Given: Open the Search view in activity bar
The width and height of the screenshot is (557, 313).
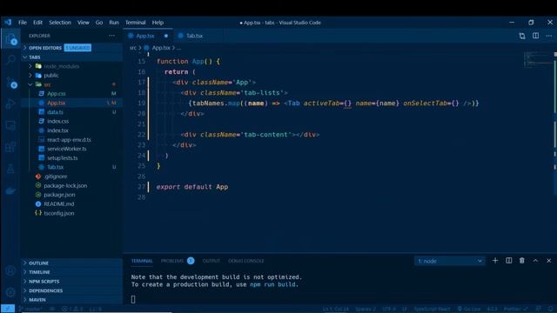Looking at the screenshot, I should (x=10, y=60).
